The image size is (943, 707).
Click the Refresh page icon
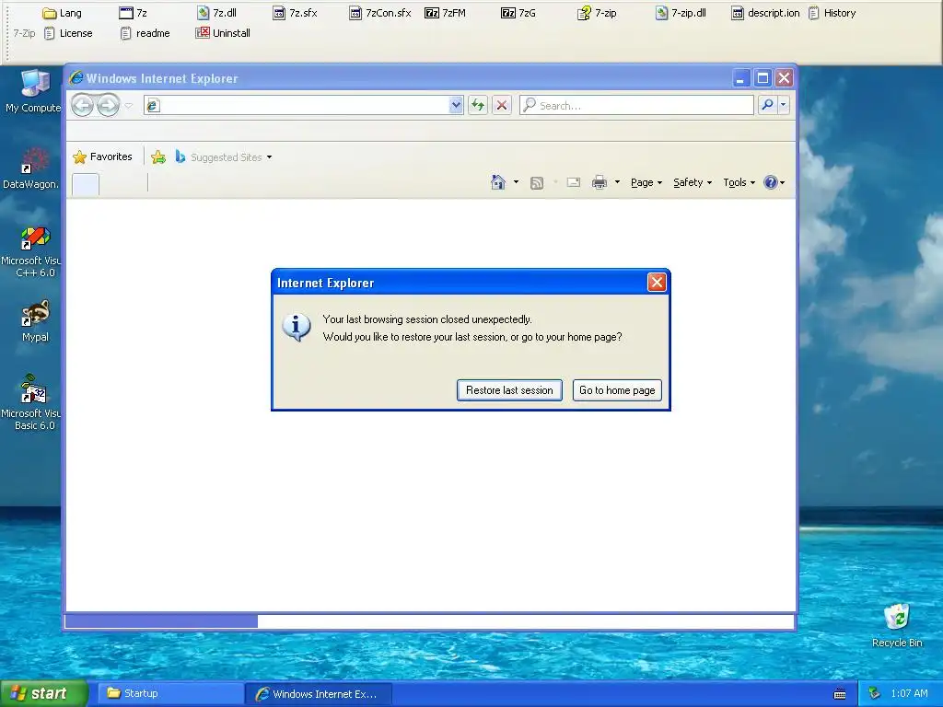click(478, 105)
